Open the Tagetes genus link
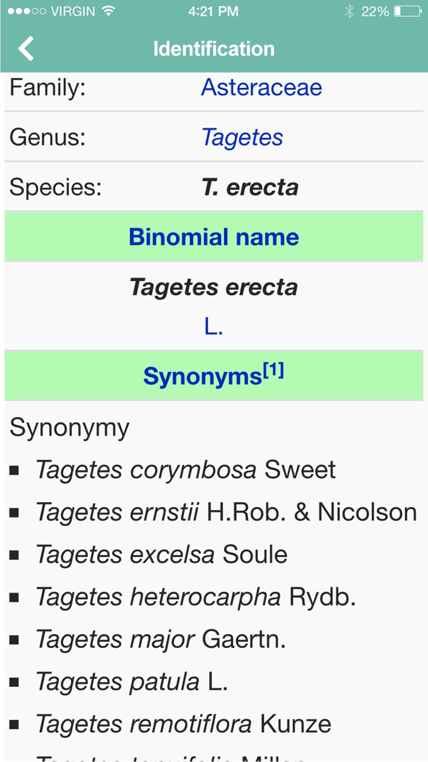The width and height of the screenshot is (428, 762). tap(242, 138)
